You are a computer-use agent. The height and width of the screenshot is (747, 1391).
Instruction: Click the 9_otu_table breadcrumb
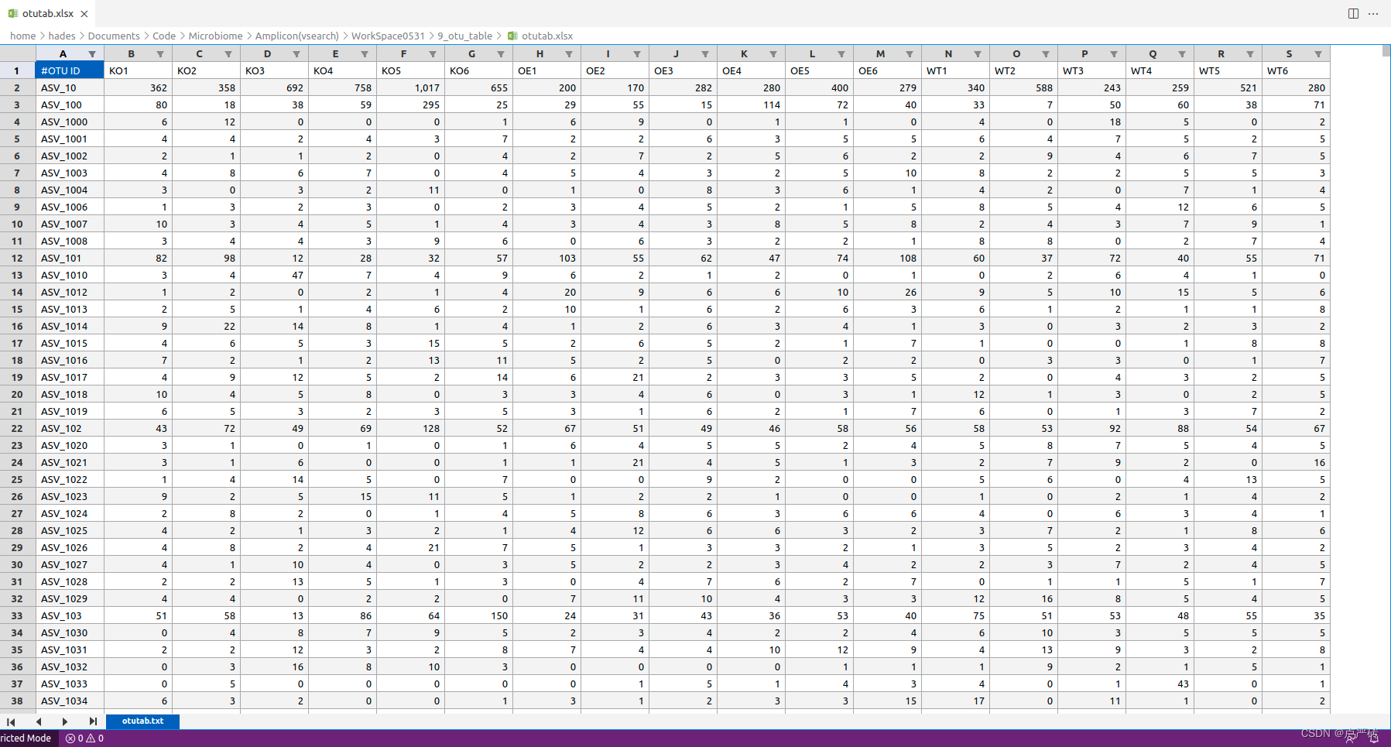[x=464, y=36]
